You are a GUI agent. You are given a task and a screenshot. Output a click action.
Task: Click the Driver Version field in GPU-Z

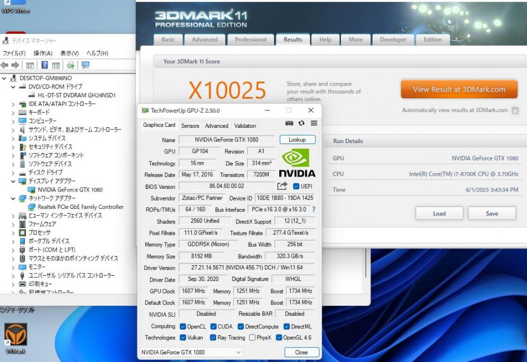247,267
